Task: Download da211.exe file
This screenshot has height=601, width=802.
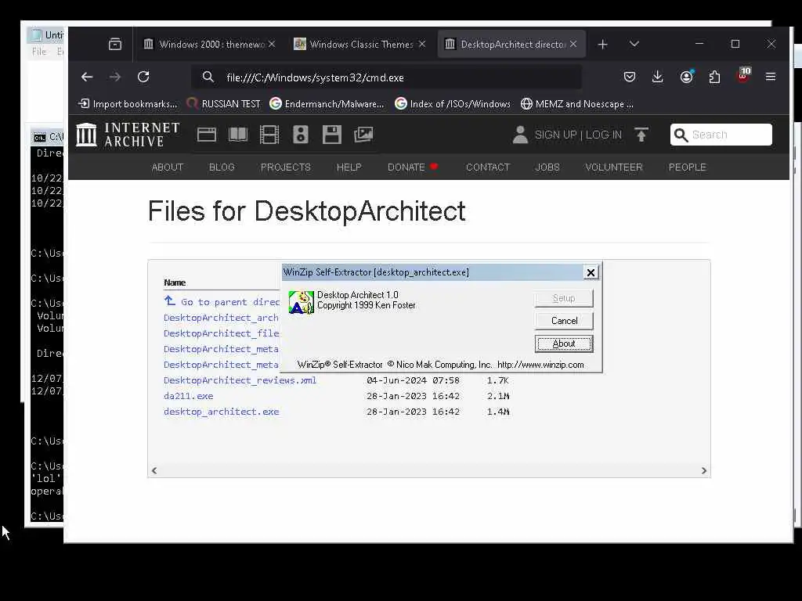Action: click(x=188, y=396)
